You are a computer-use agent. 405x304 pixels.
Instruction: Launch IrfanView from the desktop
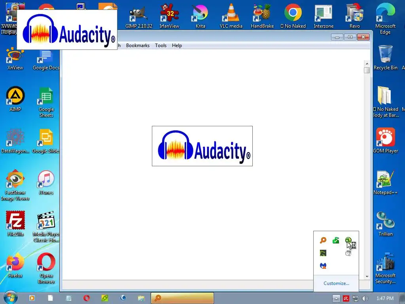(169, 16)
